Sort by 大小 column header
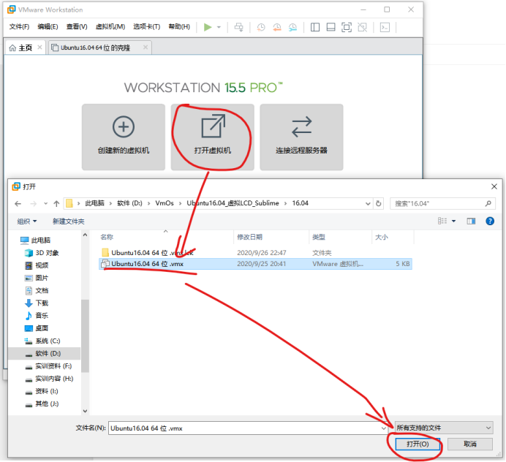The image size is (506, 462). [393, 237]
